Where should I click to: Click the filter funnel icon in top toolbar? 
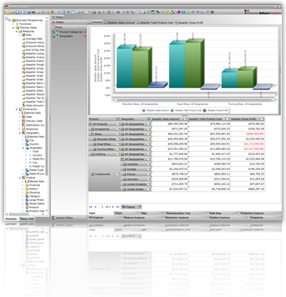[x=68, y=12]
